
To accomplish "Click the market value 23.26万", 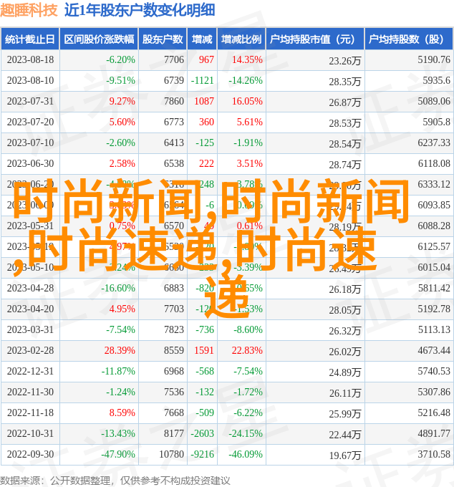I will coord(345,61).
